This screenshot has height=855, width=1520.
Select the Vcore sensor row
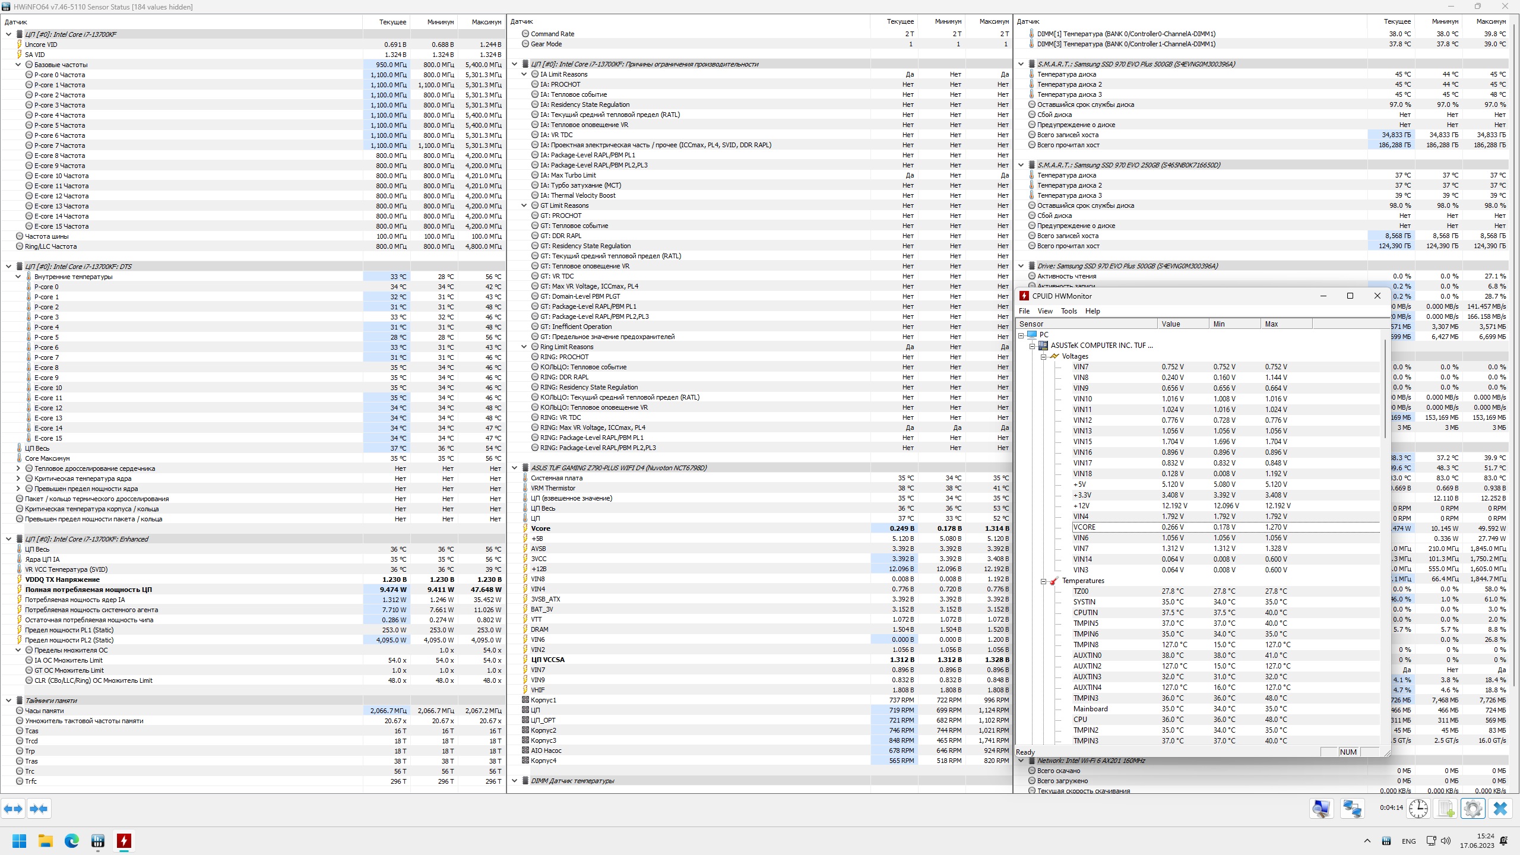click(540, 528)
